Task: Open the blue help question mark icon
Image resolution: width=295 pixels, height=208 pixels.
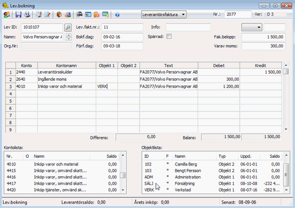Action: [x=117, y=14]
